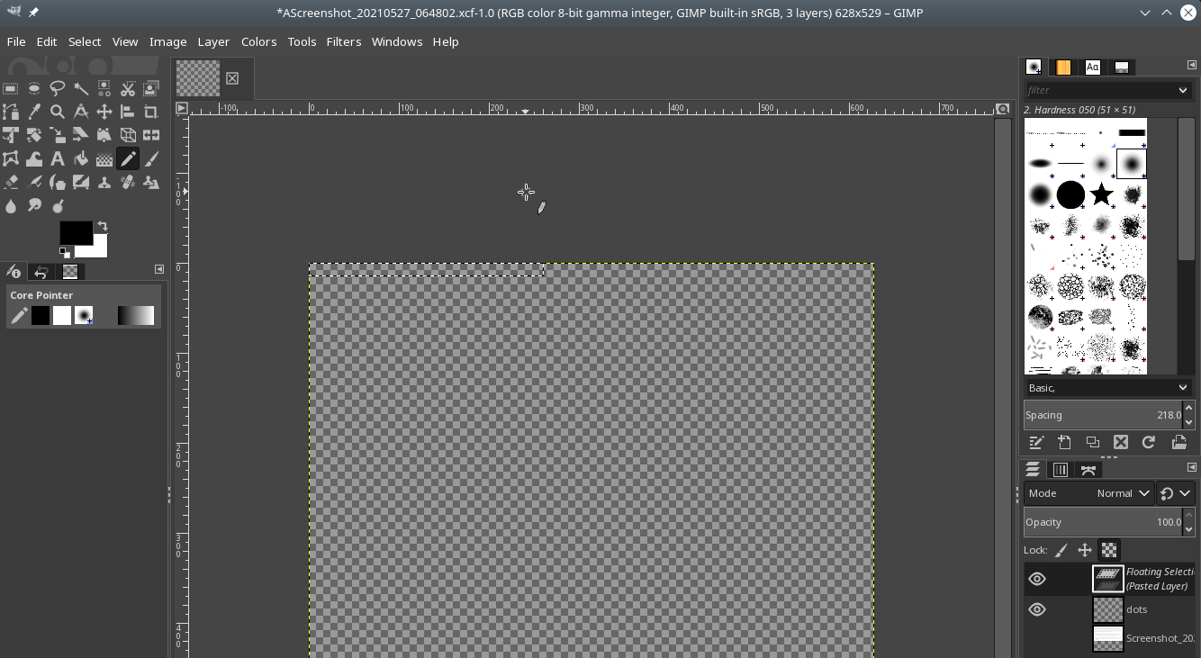The image size is (1201, 658).
Task: Open the tool options tab menu
Action: (159, 269)
